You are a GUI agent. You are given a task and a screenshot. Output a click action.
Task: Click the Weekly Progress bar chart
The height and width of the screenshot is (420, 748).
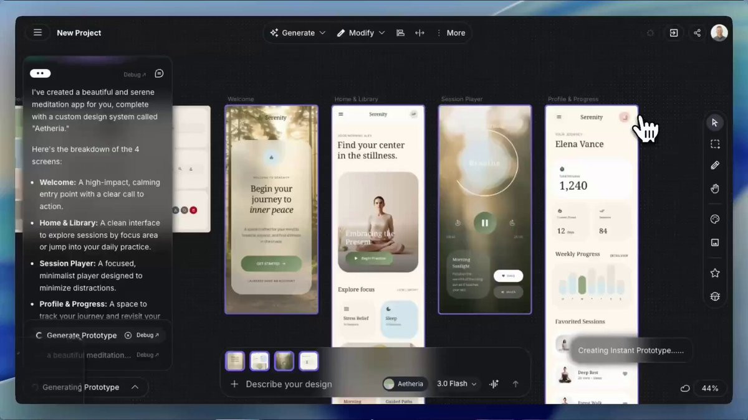(592, 283)
